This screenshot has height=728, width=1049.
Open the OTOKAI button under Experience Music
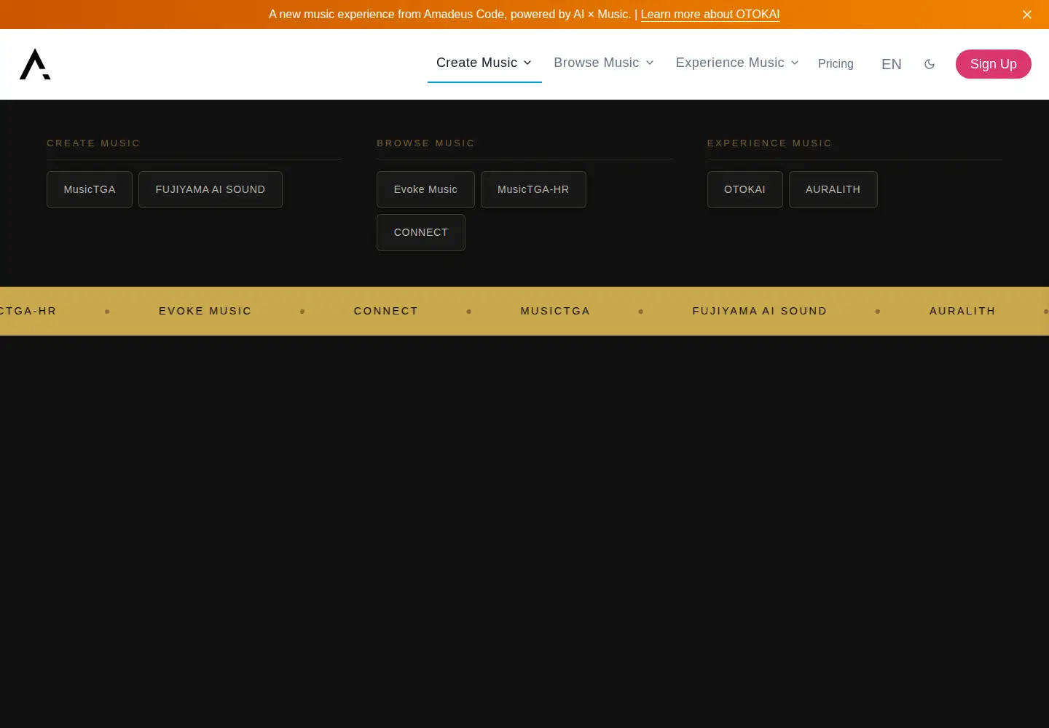point(745,189)
